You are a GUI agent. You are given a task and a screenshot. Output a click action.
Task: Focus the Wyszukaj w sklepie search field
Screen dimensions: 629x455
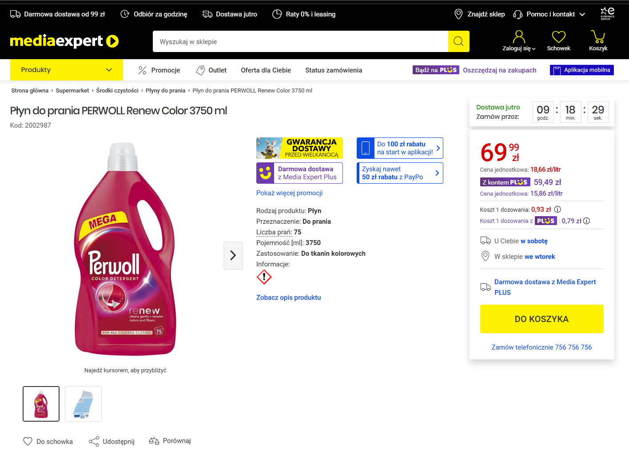click(300, 41)
